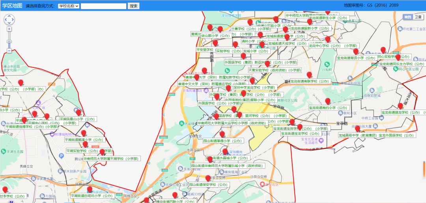
Task: Click the pin above 依山郡小学
Action: point(220,29)
